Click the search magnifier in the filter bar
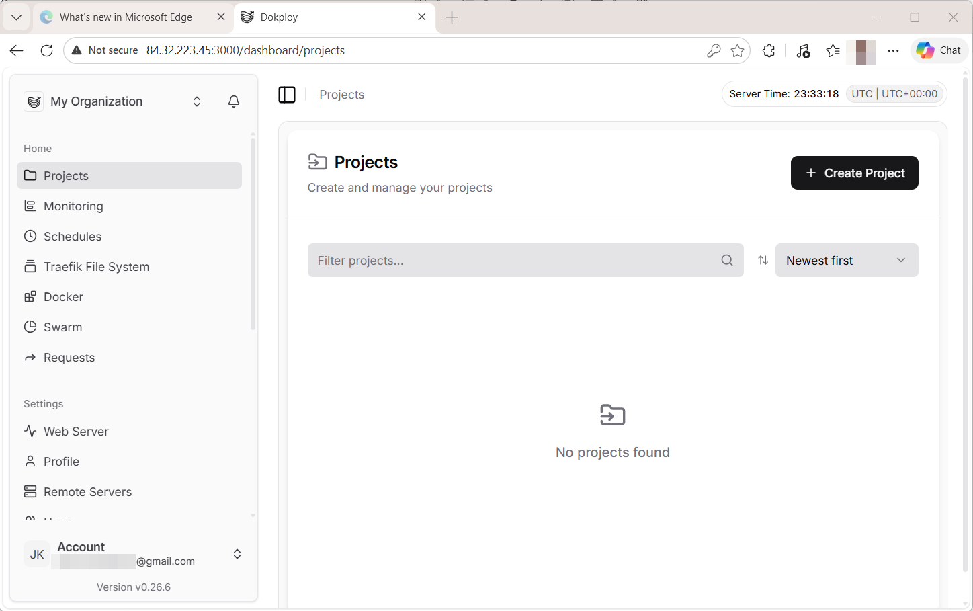The image size is (973, 611). (x=726, y=260)
